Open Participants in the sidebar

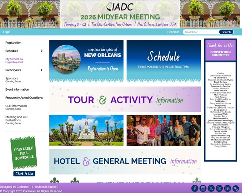tap(13, 70)
